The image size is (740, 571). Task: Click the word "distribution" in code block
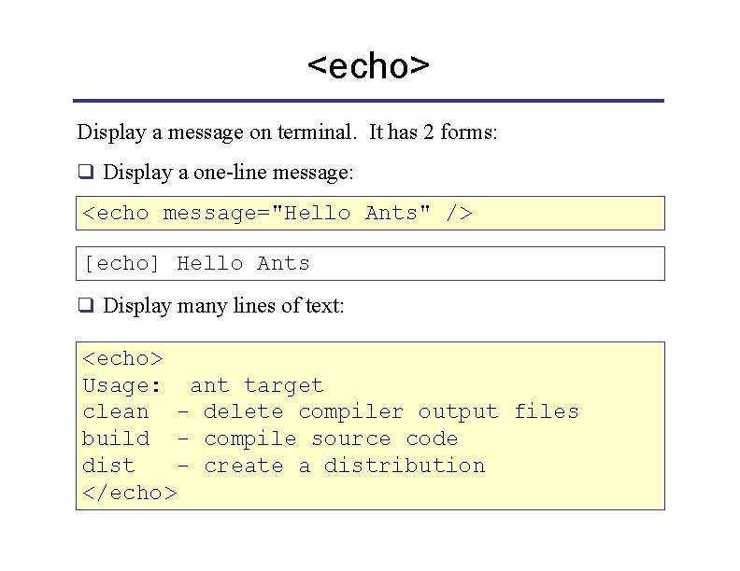tap(405, 466)
